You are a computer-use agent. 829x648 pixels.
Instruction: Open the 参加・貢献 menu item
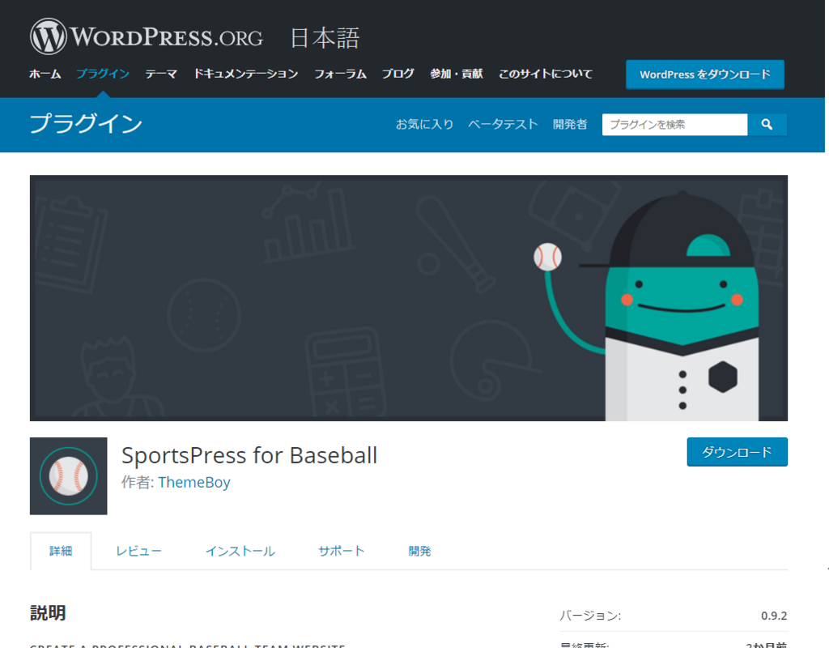[x=457, y=74]
